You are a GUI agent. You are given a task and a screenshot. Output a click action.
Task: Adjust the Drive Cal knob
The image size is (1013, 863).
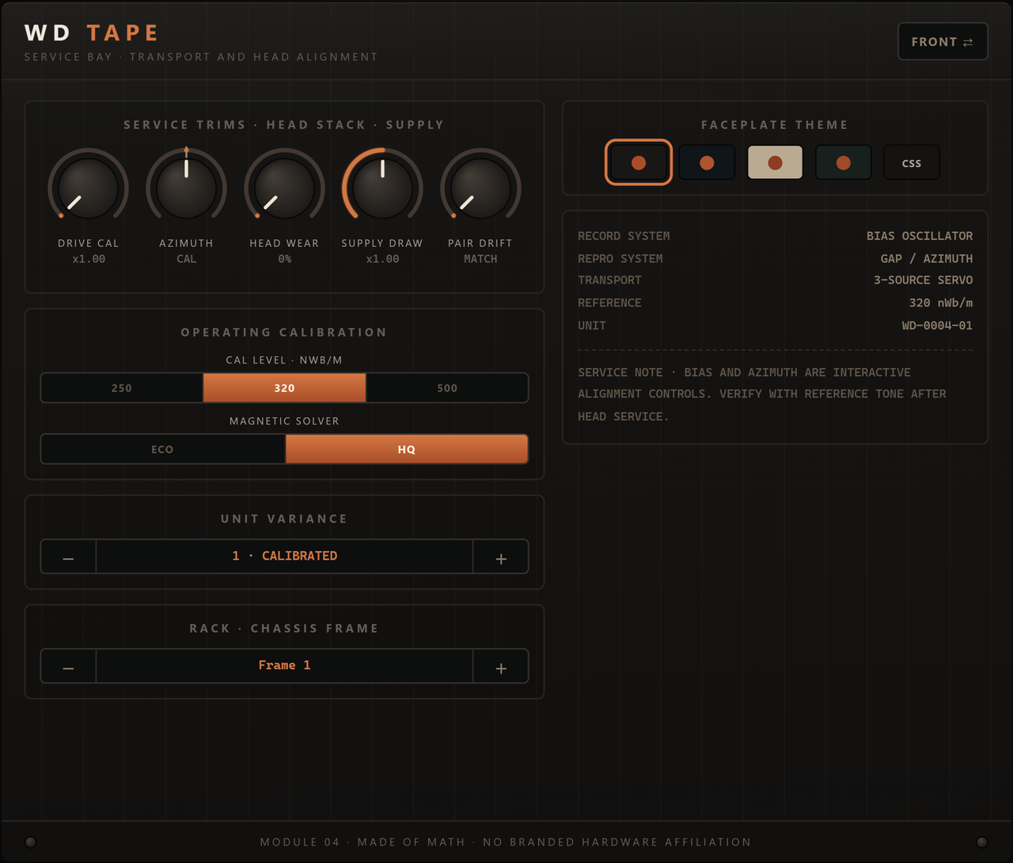tap(88, 188)
